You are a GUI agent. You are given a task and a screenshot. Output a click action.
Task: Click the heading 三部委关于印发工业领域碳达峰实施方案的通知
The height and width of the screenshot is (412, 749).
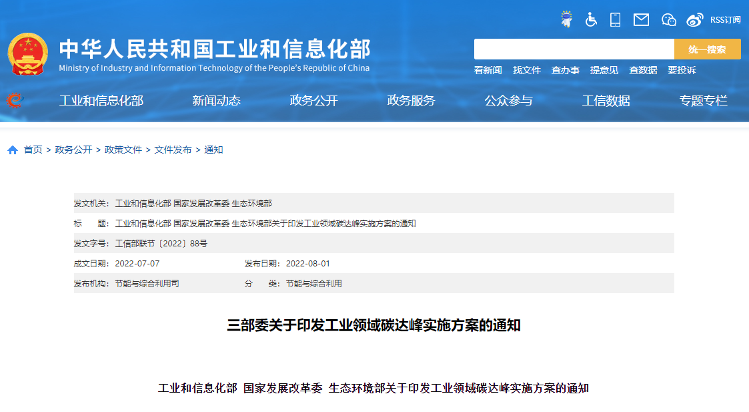tap(373, 325)
